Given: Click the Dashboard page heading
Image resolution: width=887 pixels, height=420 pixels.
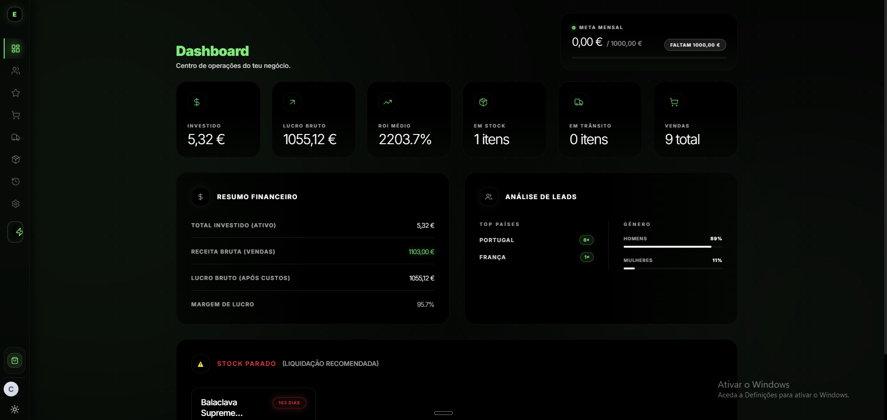Looking at the screenshot, I should [x=213, y=51].
